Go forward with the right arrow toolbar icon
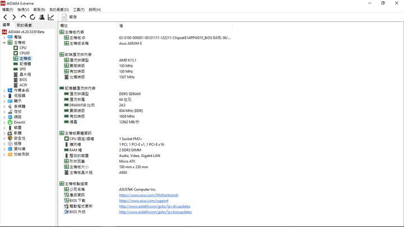 14,17
